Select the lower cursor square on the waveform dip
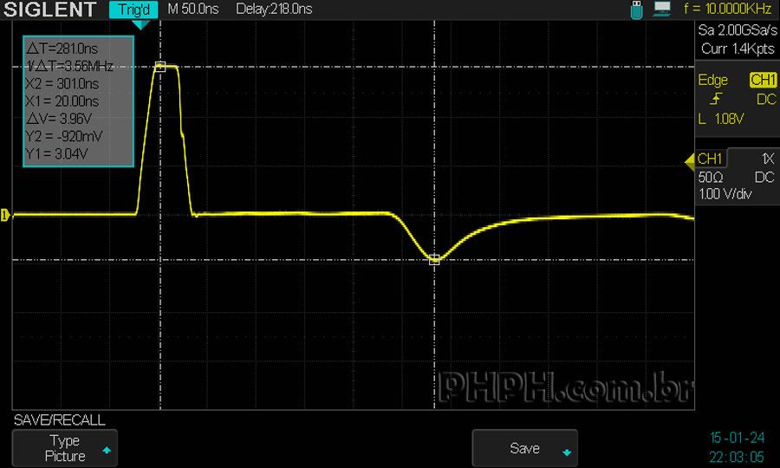This screenshot has width=780, height=468. tap(434, 259)
